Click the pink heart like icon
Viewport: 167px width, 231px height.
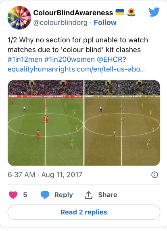pos(13,195)
